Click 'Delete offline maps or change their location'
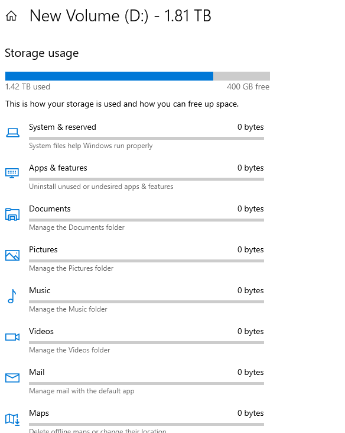Image resolution: width=345 pixels, height=433 pixels. pyautogui.click(x=97, y=431)
